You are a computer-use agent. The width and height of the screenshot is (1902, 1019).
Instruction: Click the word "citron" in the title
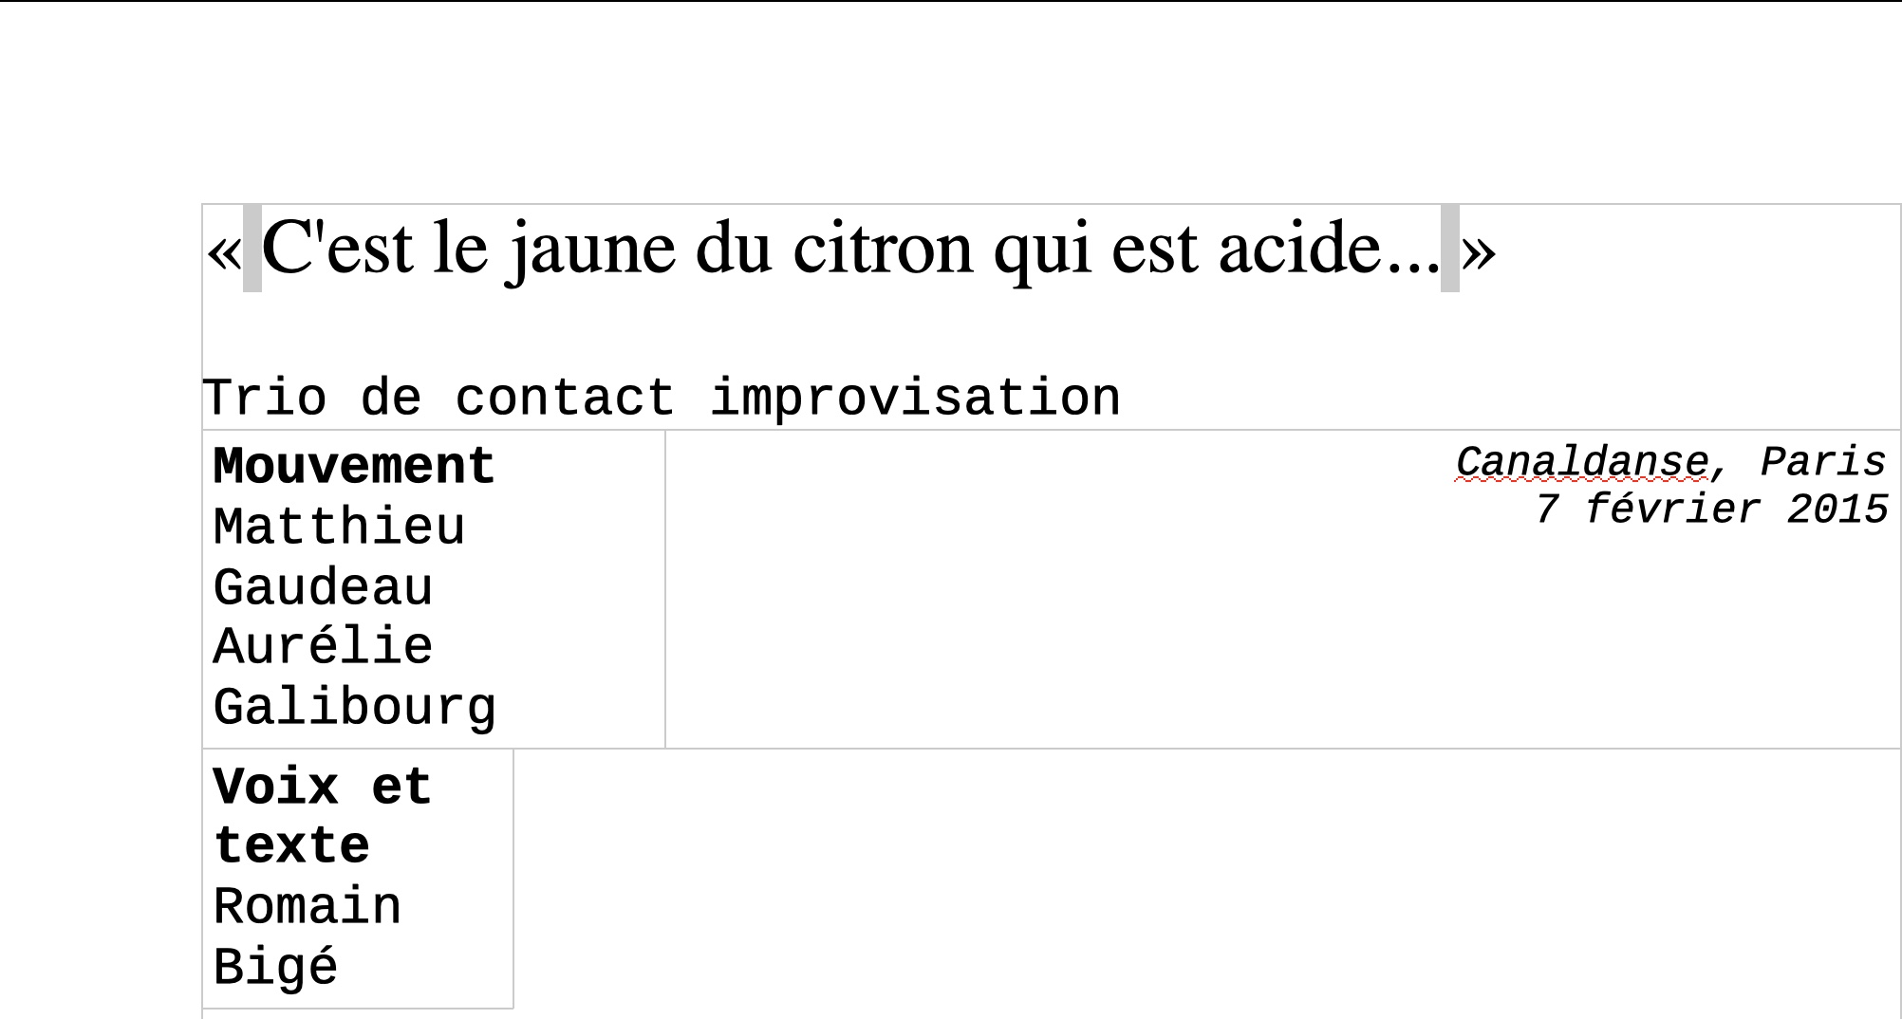click(x=883, y=249)
